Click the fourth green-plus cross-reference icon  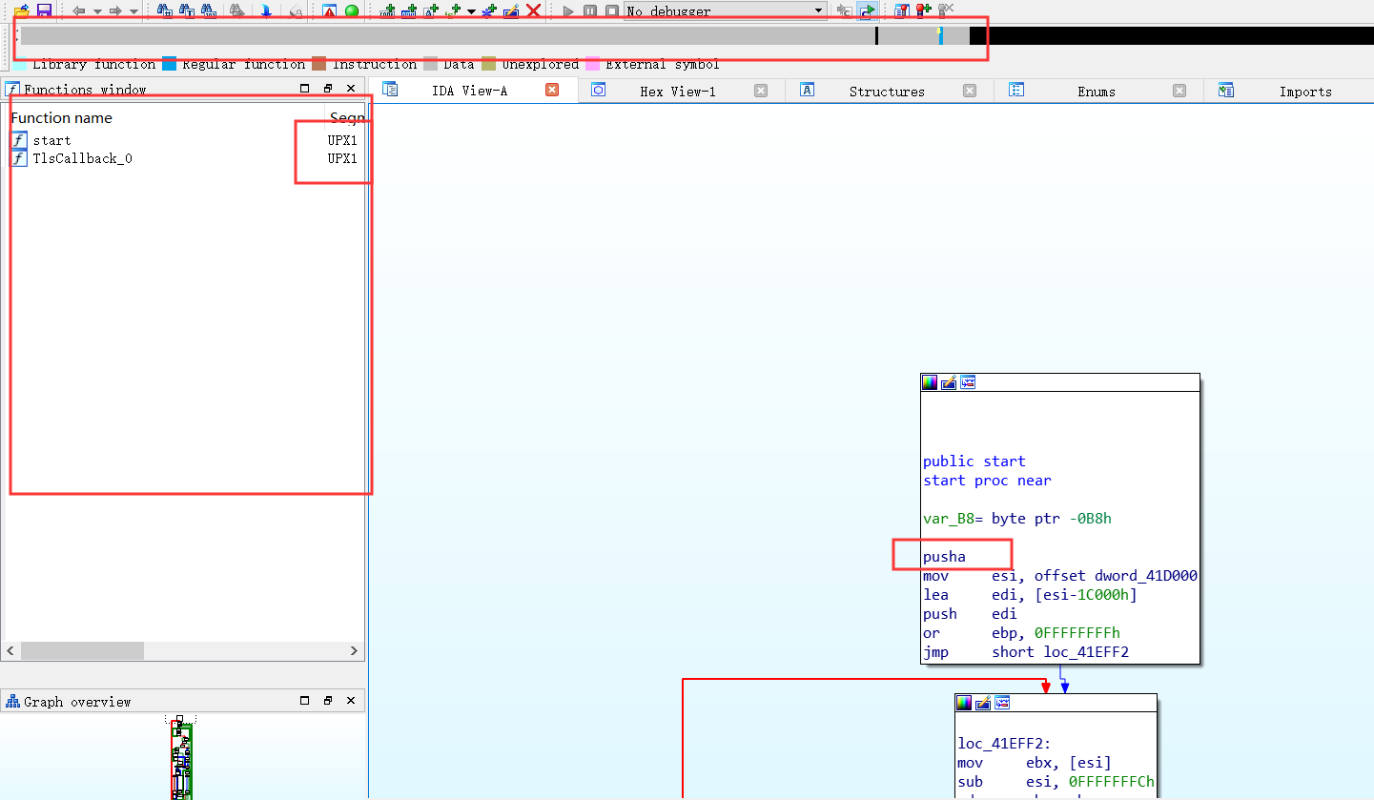pos(454,10)
